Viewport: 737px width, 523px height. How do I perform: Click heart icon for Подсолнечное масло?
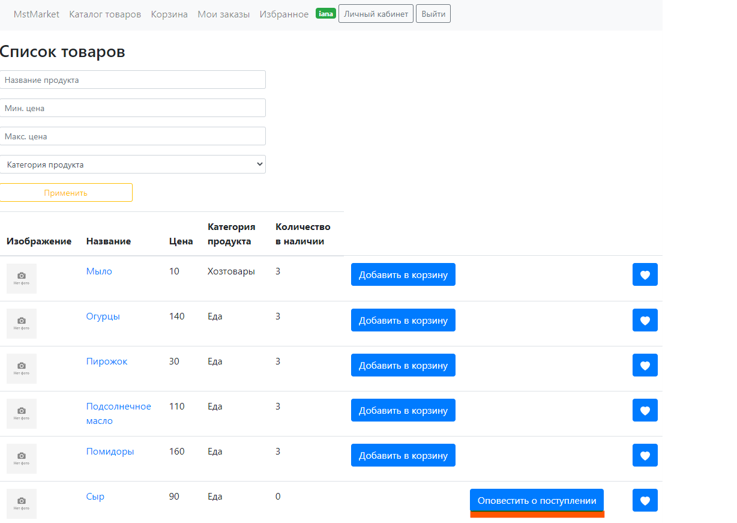pos(645,410)
